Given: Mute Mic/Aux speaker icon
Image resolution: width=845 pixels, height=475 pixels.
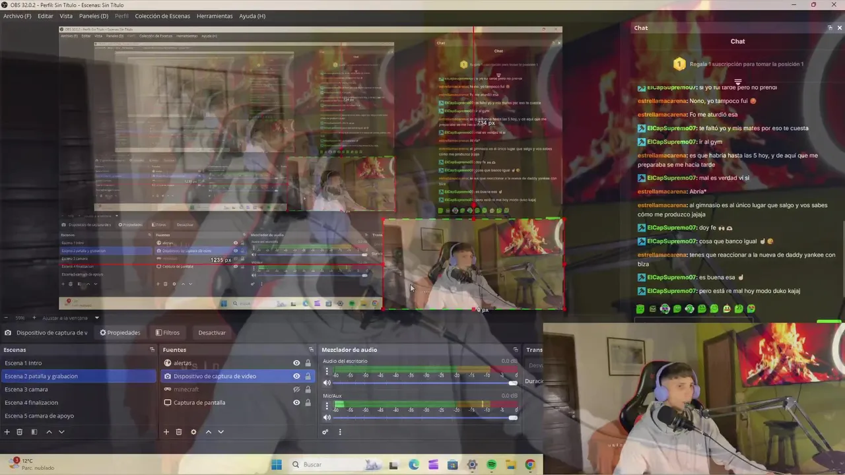Looking at the screenshot, I should tap(327, 418).
